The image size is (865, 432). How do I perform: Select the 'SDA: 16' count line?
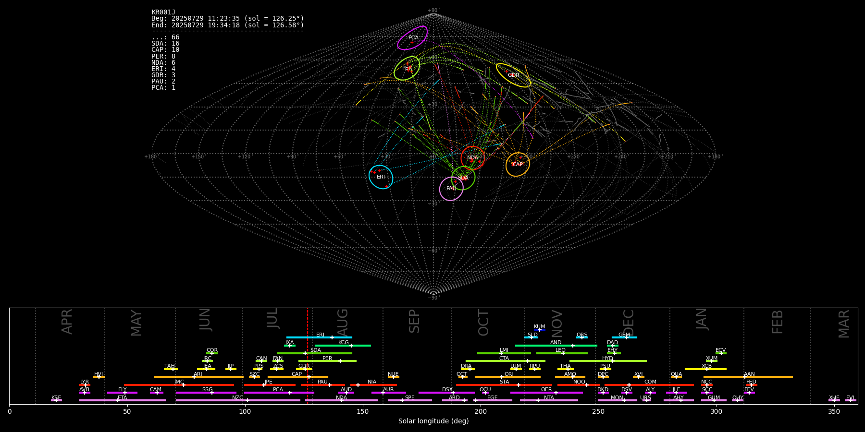click(165, 44)
